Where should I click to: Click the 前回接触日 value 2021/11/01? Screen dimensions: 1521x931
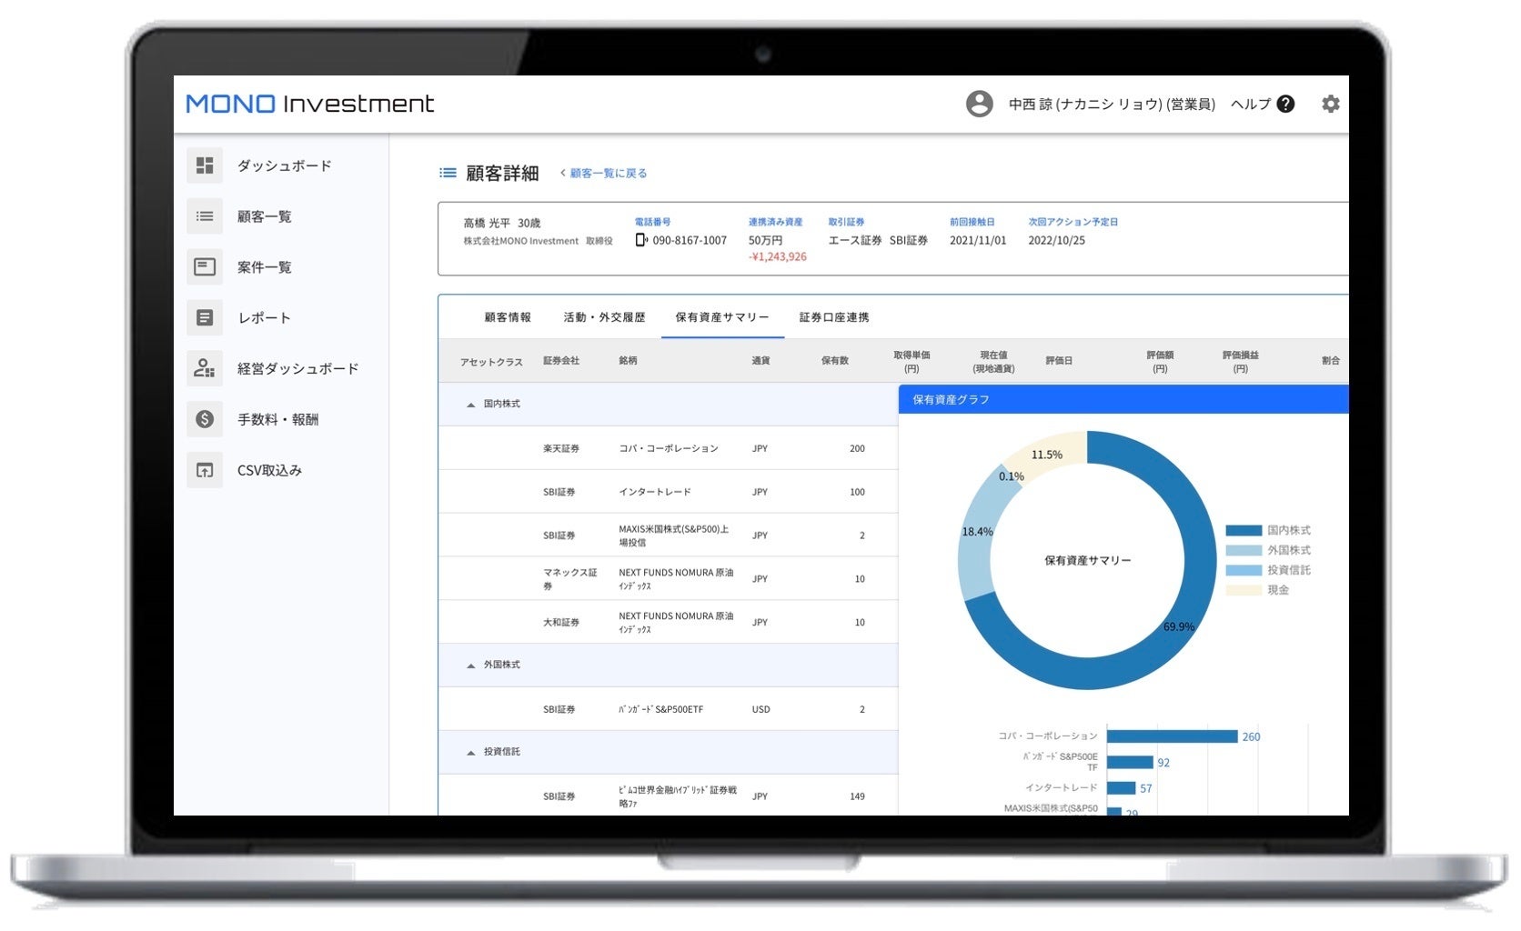[x=978, y=240]
